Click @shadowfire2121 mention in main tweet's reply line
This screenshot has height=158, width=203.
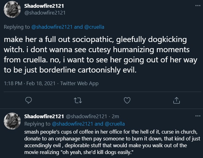(x=52, y=27)
